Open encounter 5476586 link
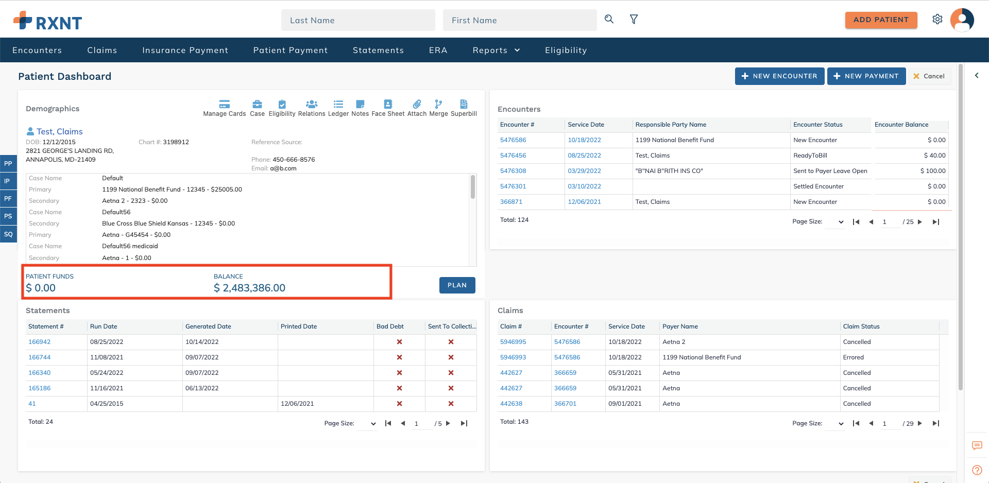 click(513, 140)
